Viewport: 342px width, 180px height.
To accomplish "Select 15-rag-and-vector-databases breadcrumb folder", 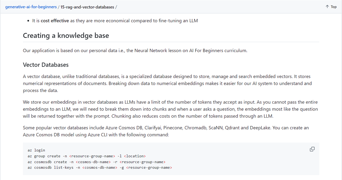I will pos(87,7).
